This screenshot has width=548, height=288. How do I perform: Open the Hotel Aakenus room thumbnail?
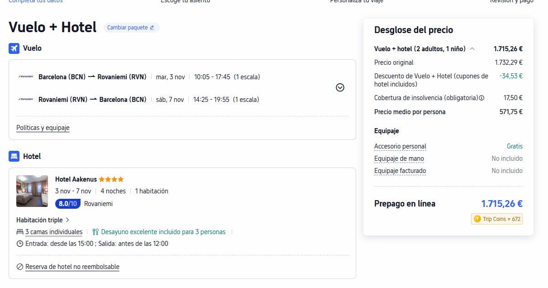click(32, 191)
